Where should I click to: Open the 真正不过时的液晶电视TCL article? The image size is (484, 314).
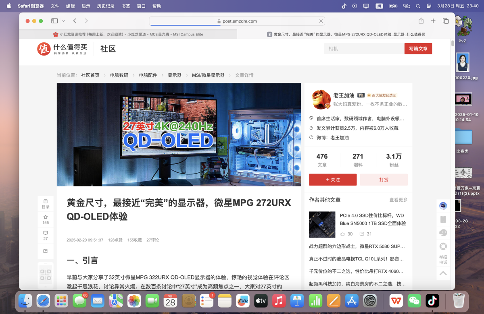click(357, 258)
